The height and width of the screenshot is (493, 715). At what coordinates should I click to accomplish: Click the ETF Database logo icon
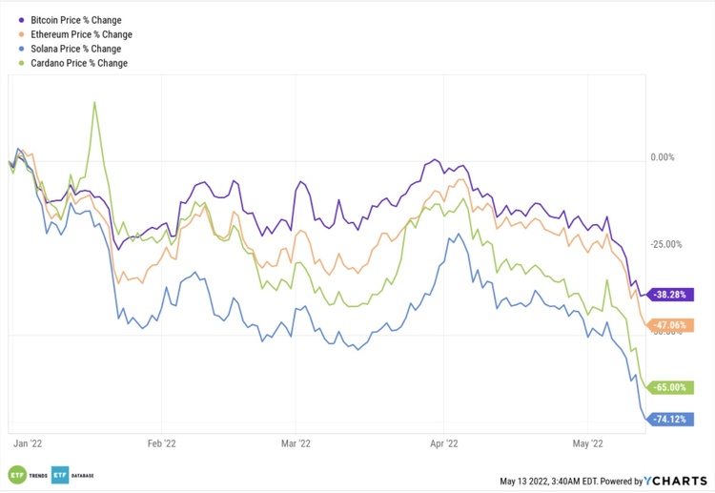pos(60,475)
